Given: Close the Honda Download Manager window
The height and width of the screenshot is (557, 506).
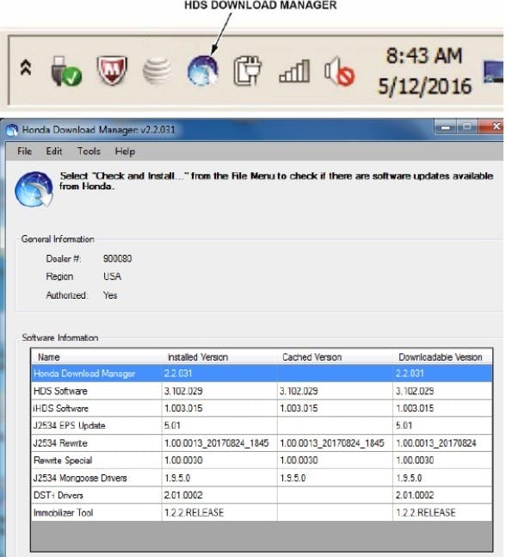Looking at the screenshot, I should pyautogui.click(x=491, y=126).
